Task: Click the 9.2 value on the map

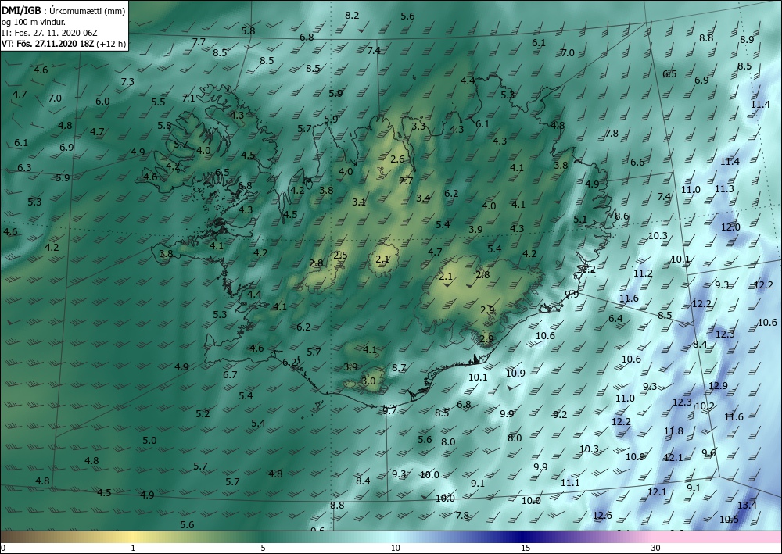Action: pyautogui.click(x=560, y=414)
